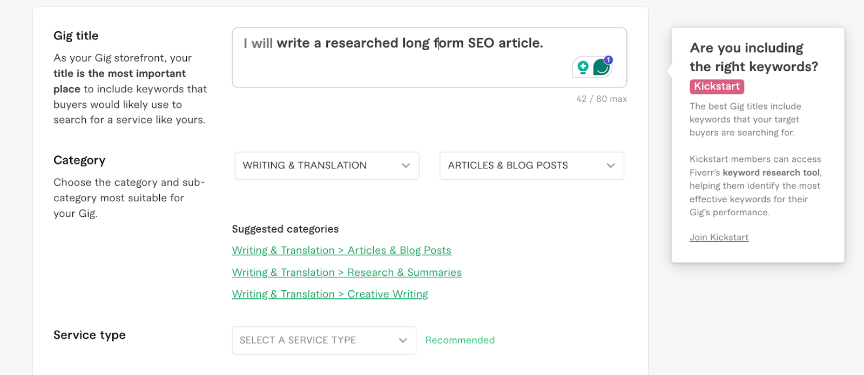The image size is (864, 375).
Task: Click the pink Kickstart badge
Action: coord(716,86)
